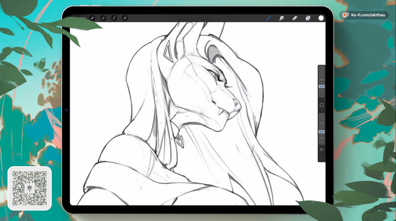Open the Adjustments magic wand menu
Image resolution: width=396 pixels, height=221 pixels.
pos(103,18)
